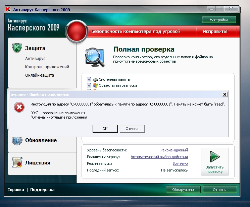Select Онлайн-защита in the sidebar

[40, 75]
